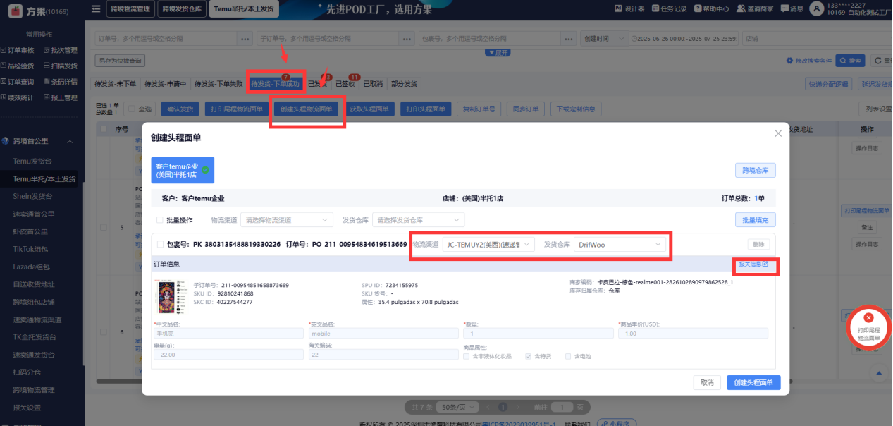Viewport: 893px width, 426px height.
Task: Open TikTok组包 in the sidebar
Action: point(30,249)
